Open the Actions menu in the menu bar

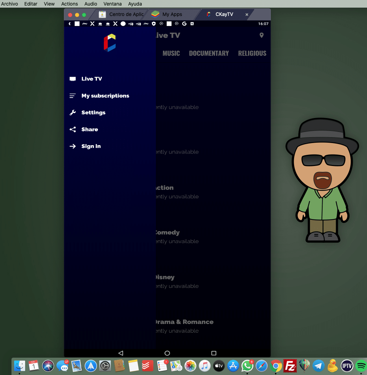pyautogui.click(x=69, y=4)
